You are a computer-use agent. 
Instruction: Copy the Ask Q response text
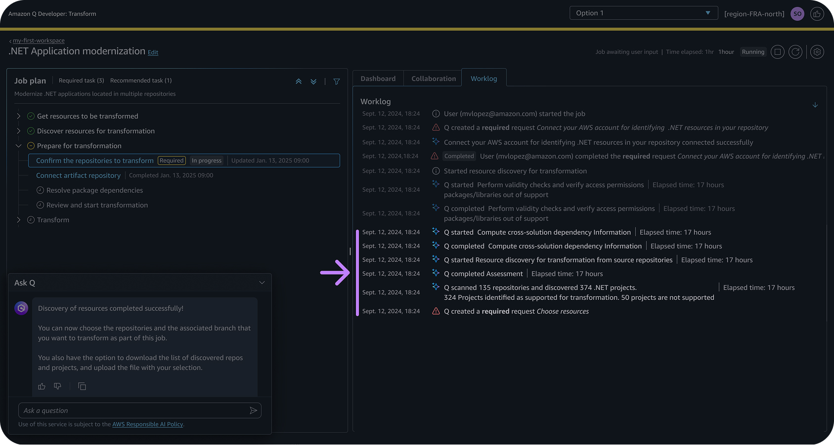tap(82, 386)
